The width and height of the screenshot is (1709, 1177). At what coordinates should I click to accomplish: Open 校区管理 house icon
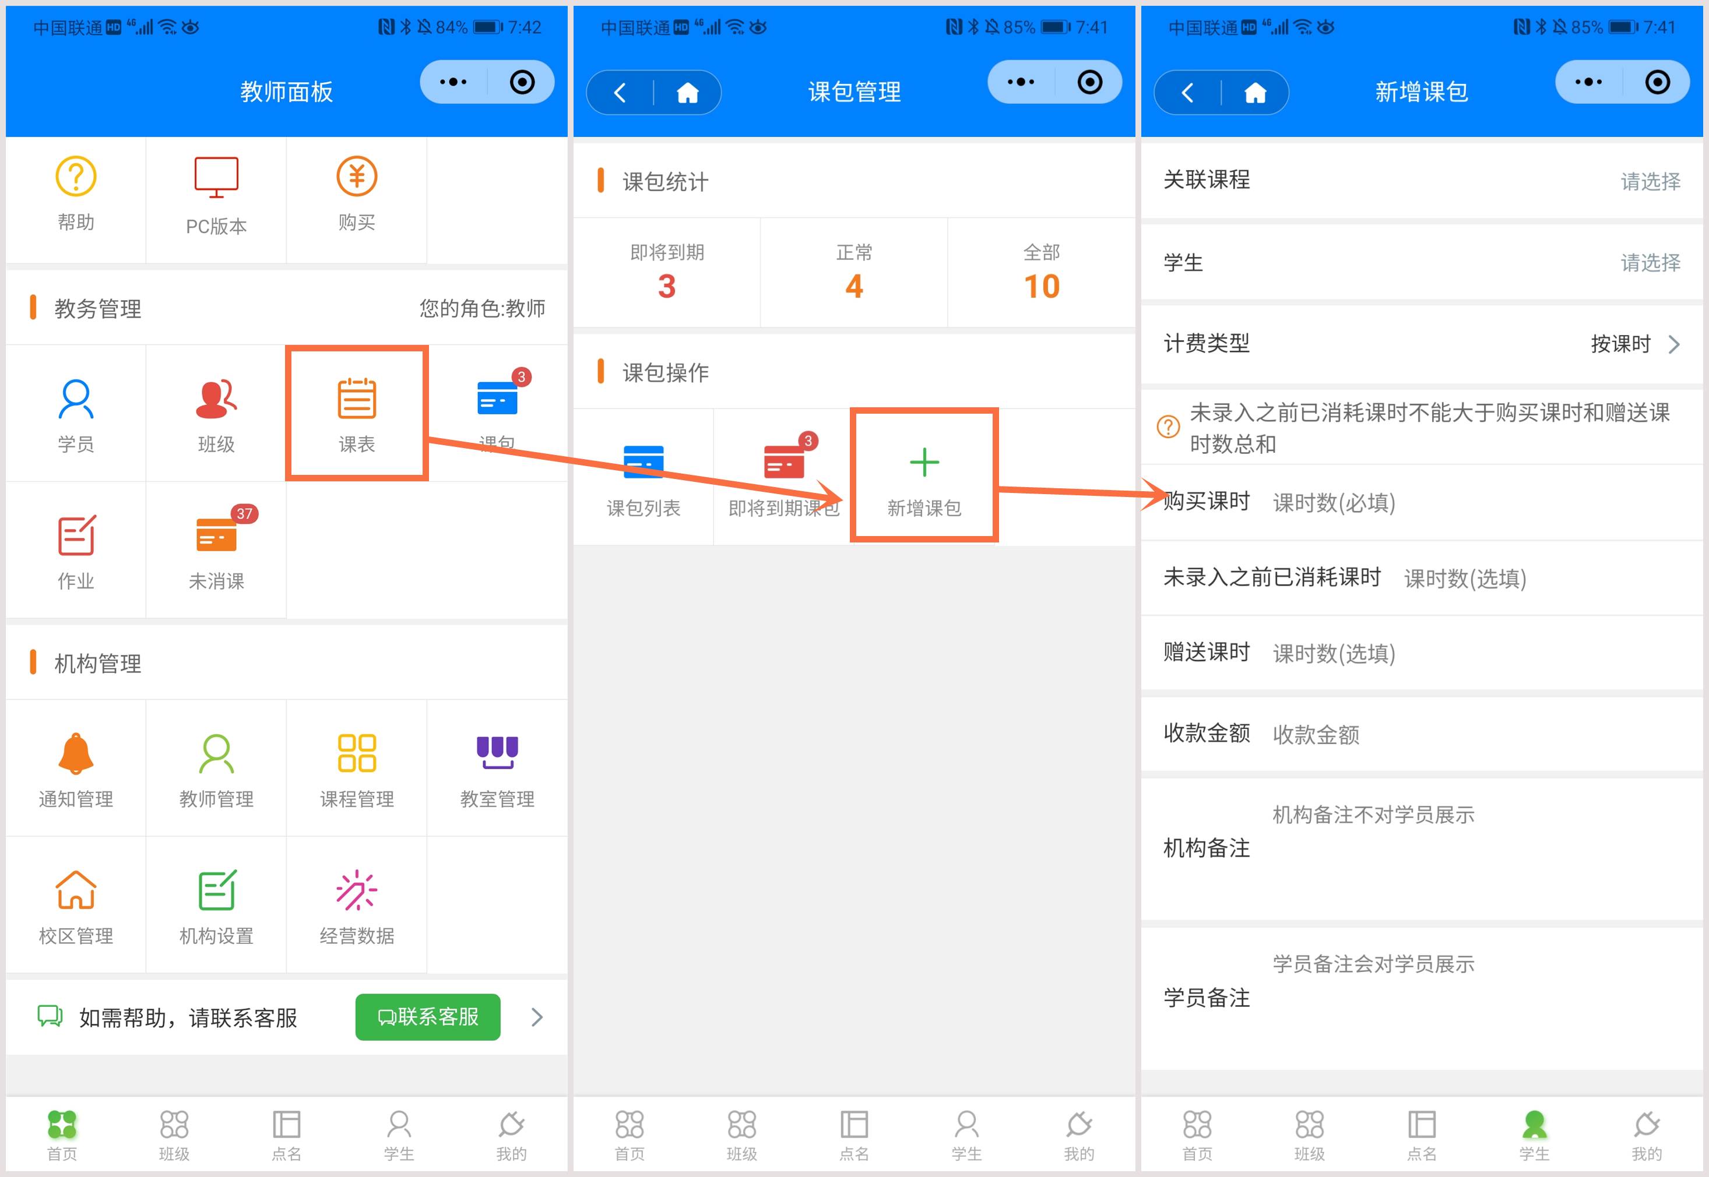coord(76,890)
